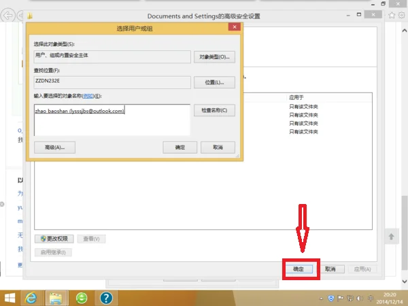The height and width of the screenshot is (306, 408).
Task: Click Cancel in Advanced Security Settings window
Action: (x=330, y=269)
